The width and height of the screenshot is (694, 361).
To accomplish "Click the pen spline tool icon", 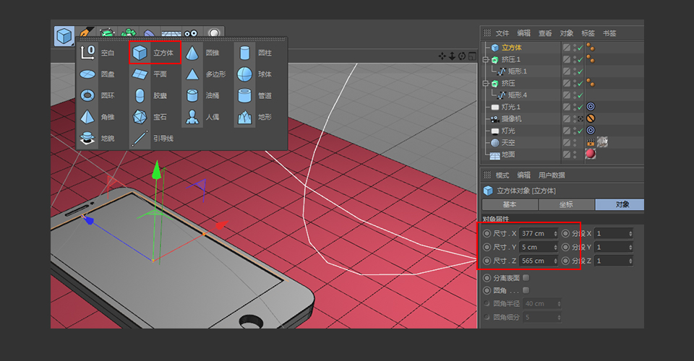I will click(x=86, y=33).
